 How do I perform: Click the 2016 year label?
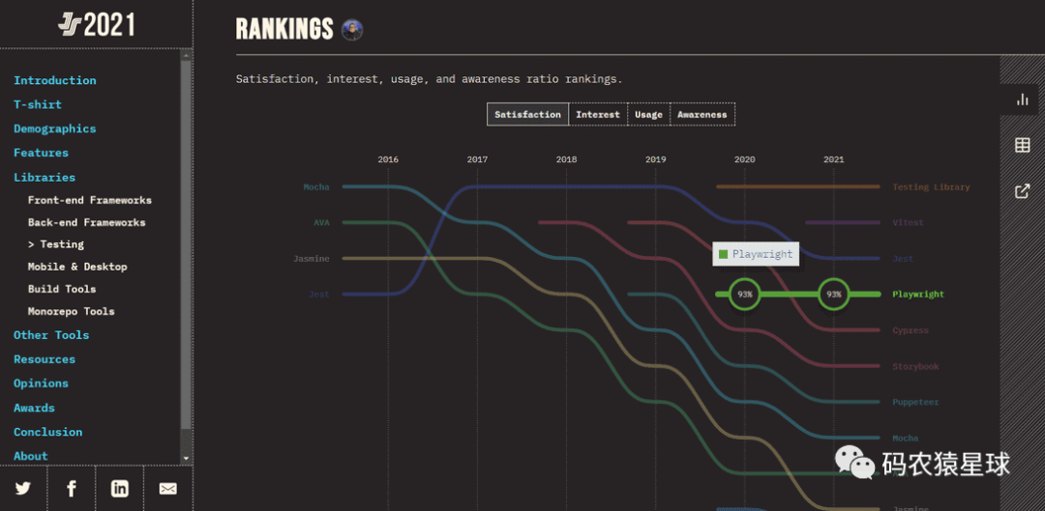click(388, 159)
